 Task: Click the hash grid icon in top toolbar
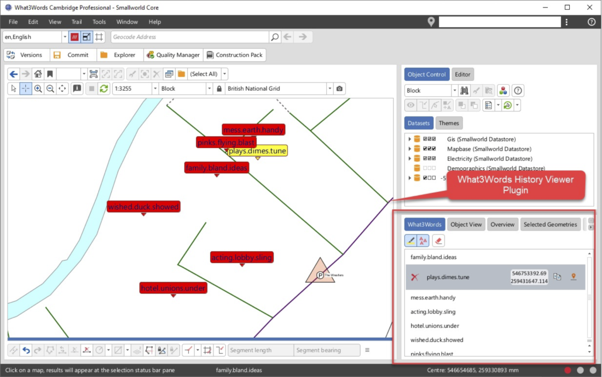coord(99,37)
